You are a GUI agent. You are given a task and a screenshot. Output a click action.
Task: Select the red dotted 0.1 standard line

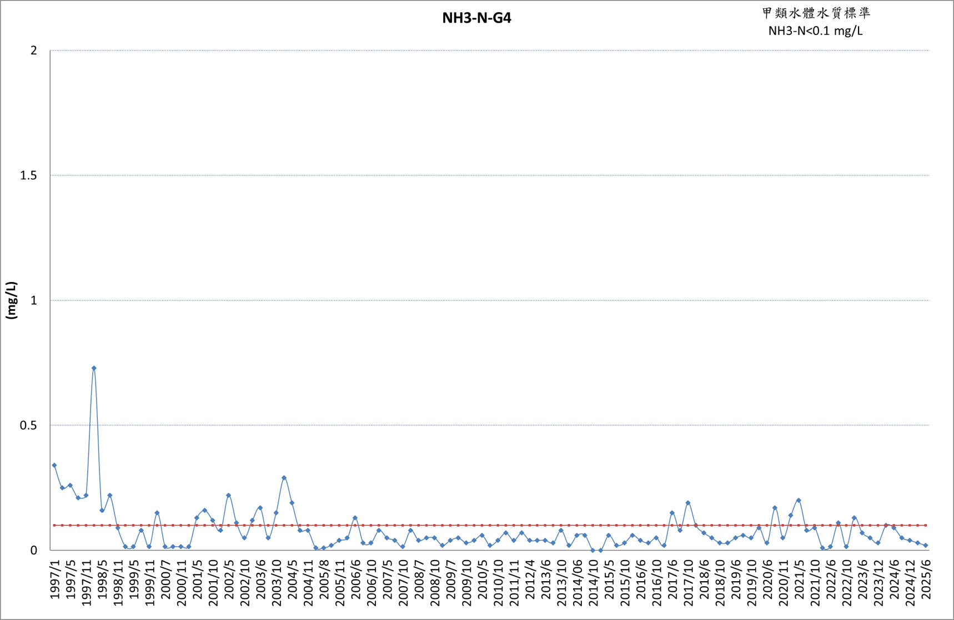490,525
